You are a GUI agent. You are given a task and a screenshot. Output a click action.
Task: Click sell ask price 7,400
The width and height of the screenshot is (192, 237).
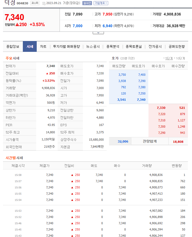pyautogui.click(x=142, y=75)
